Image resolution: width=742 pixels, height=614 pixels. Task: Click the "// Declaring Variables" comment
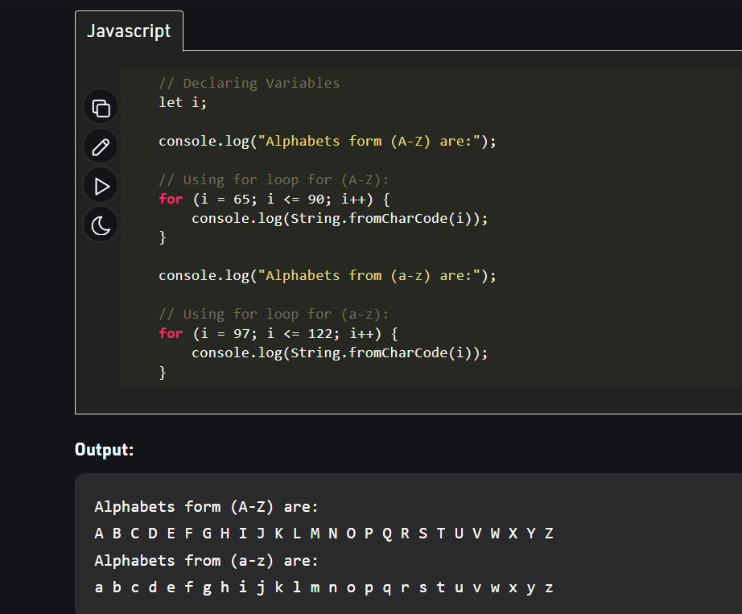[249, 83]
